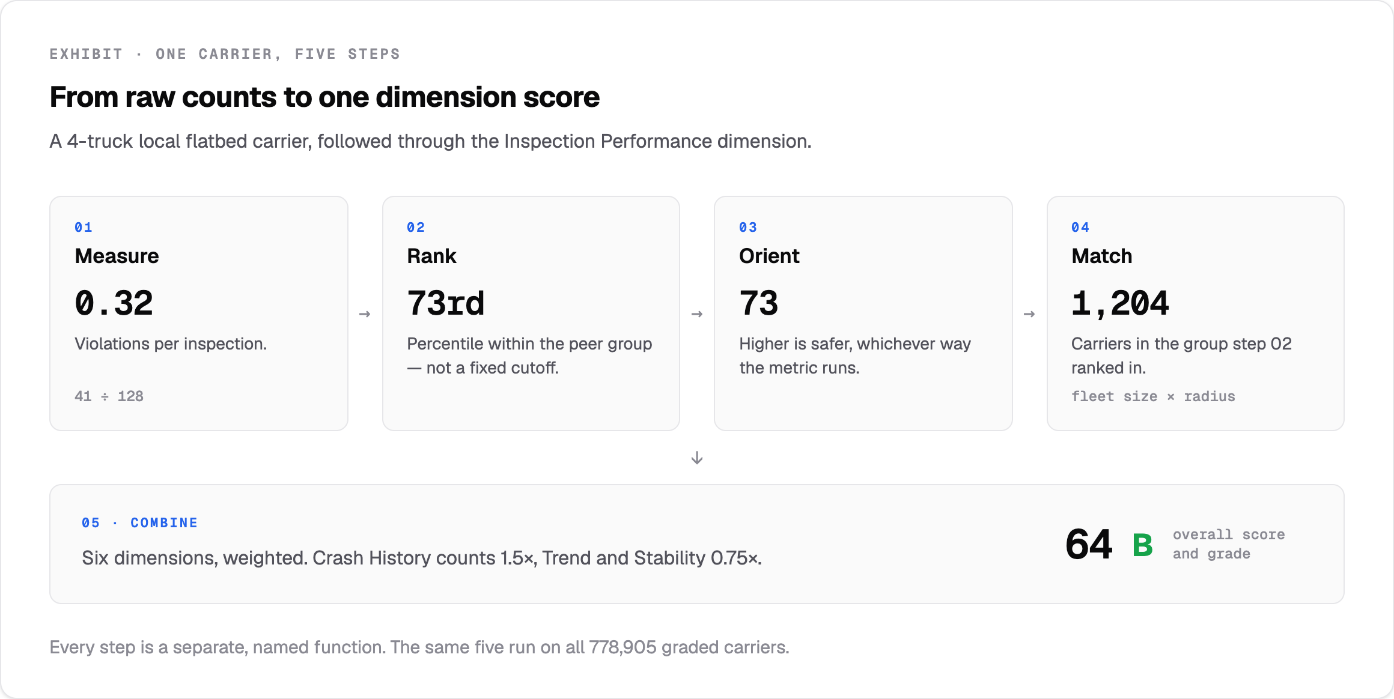Screen dimensions: 1394x699
Task: Click the 1,204 carriers count
Action: 1120,303
